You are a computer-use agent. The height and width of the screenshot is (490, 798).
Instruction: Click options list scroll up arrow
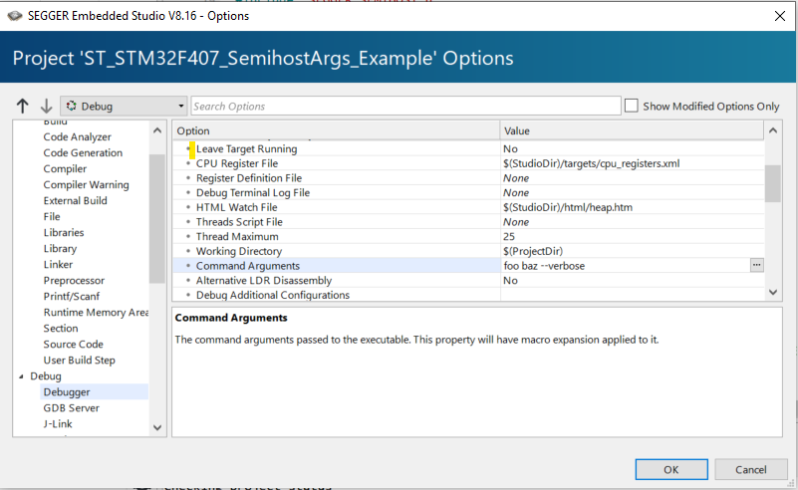pos(773,130)
